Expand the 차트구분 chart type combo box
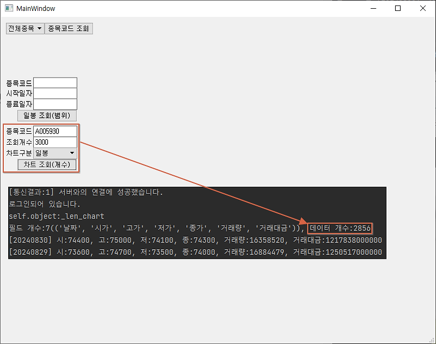436x344 pixels. coord(53,153)
